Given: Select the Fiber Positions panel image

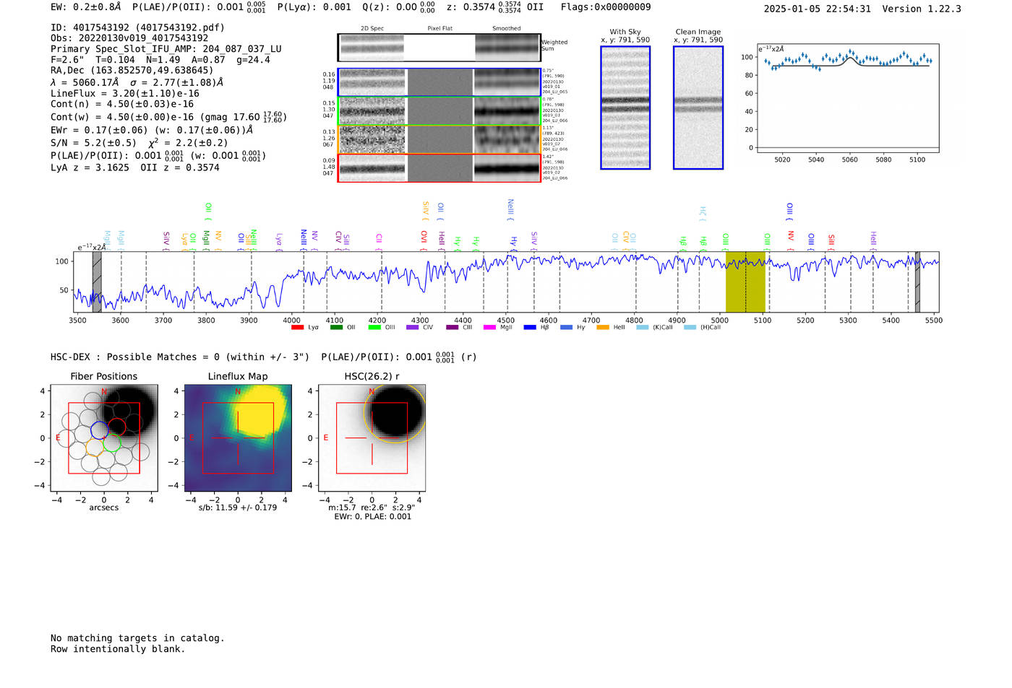Looking at the screenshot, I should pyautogui.click(x=104, y=438).
